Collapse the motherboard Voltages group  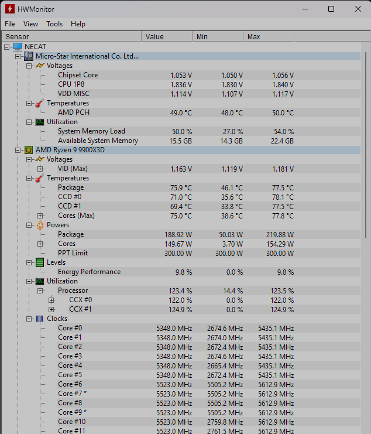29,66
